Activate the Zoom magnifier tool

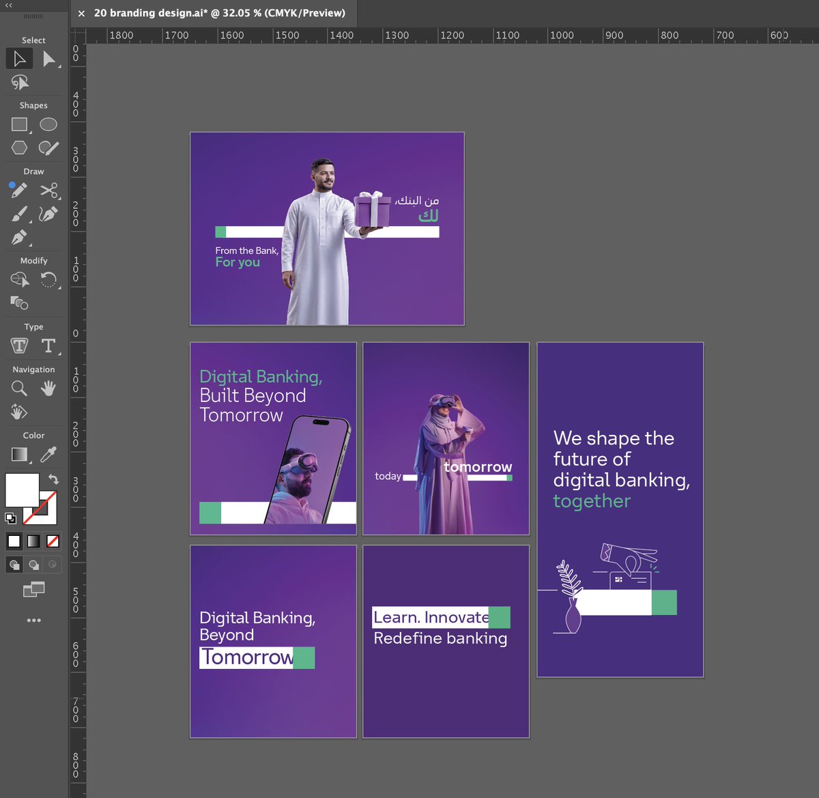(x=19, y=388)
